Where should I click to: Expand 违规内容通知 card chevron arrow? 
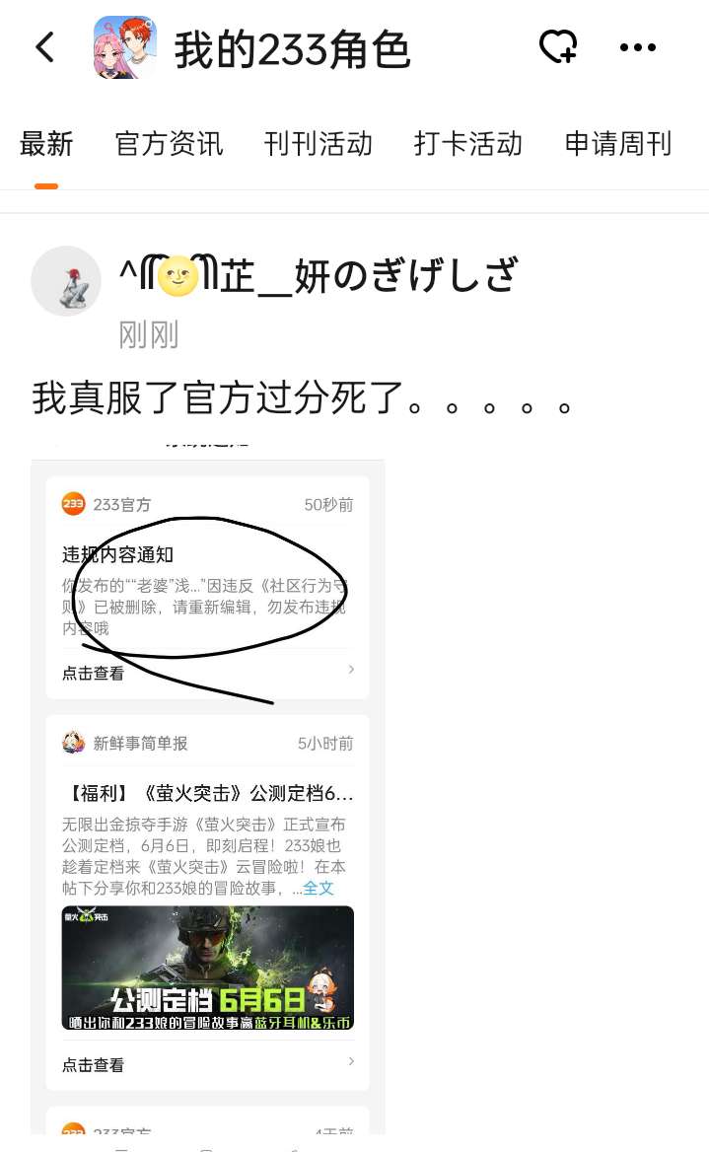[x=351, y=670]
